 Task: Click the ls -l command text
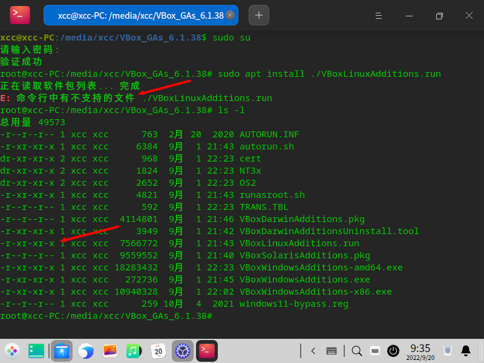[231, 110]
